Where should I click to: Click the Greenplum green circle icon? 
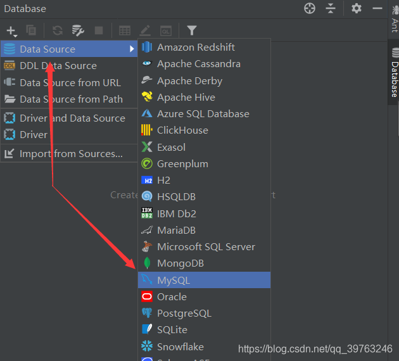pyautogui.click(x=147, y=163)
